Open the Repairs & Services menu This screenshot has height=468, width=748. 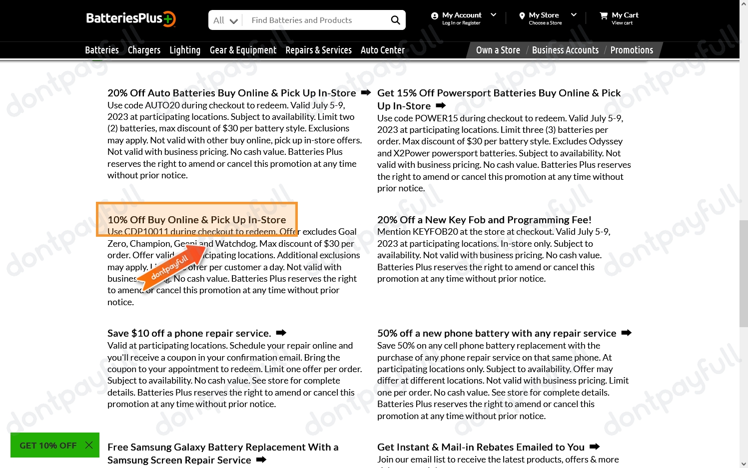318,50
